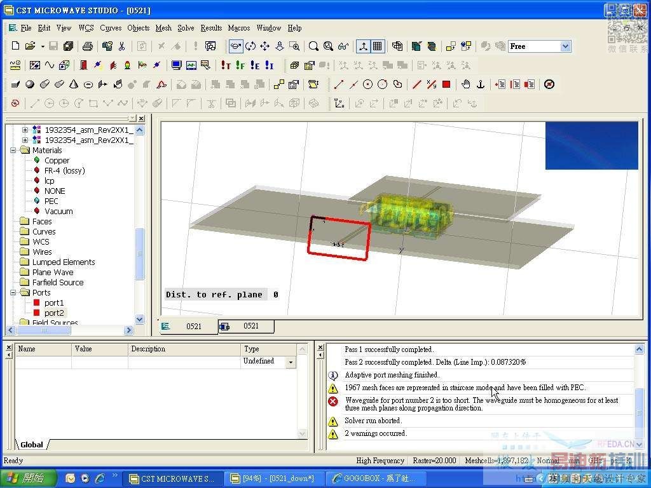
Task: Close the navigation tree panel
Action: point(142,119)
